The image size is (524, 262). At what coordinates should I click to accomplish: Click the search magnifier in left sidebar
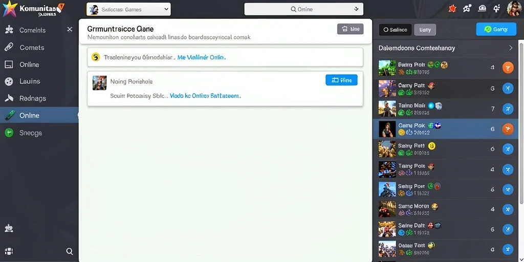coord(70,251)
